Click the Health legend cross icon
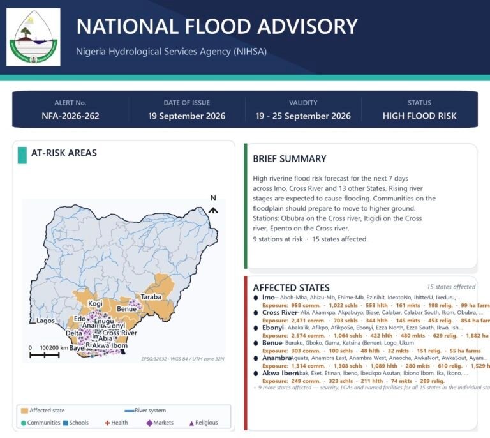This screenshot has width=490, height=438. click(x=107, y=423)
